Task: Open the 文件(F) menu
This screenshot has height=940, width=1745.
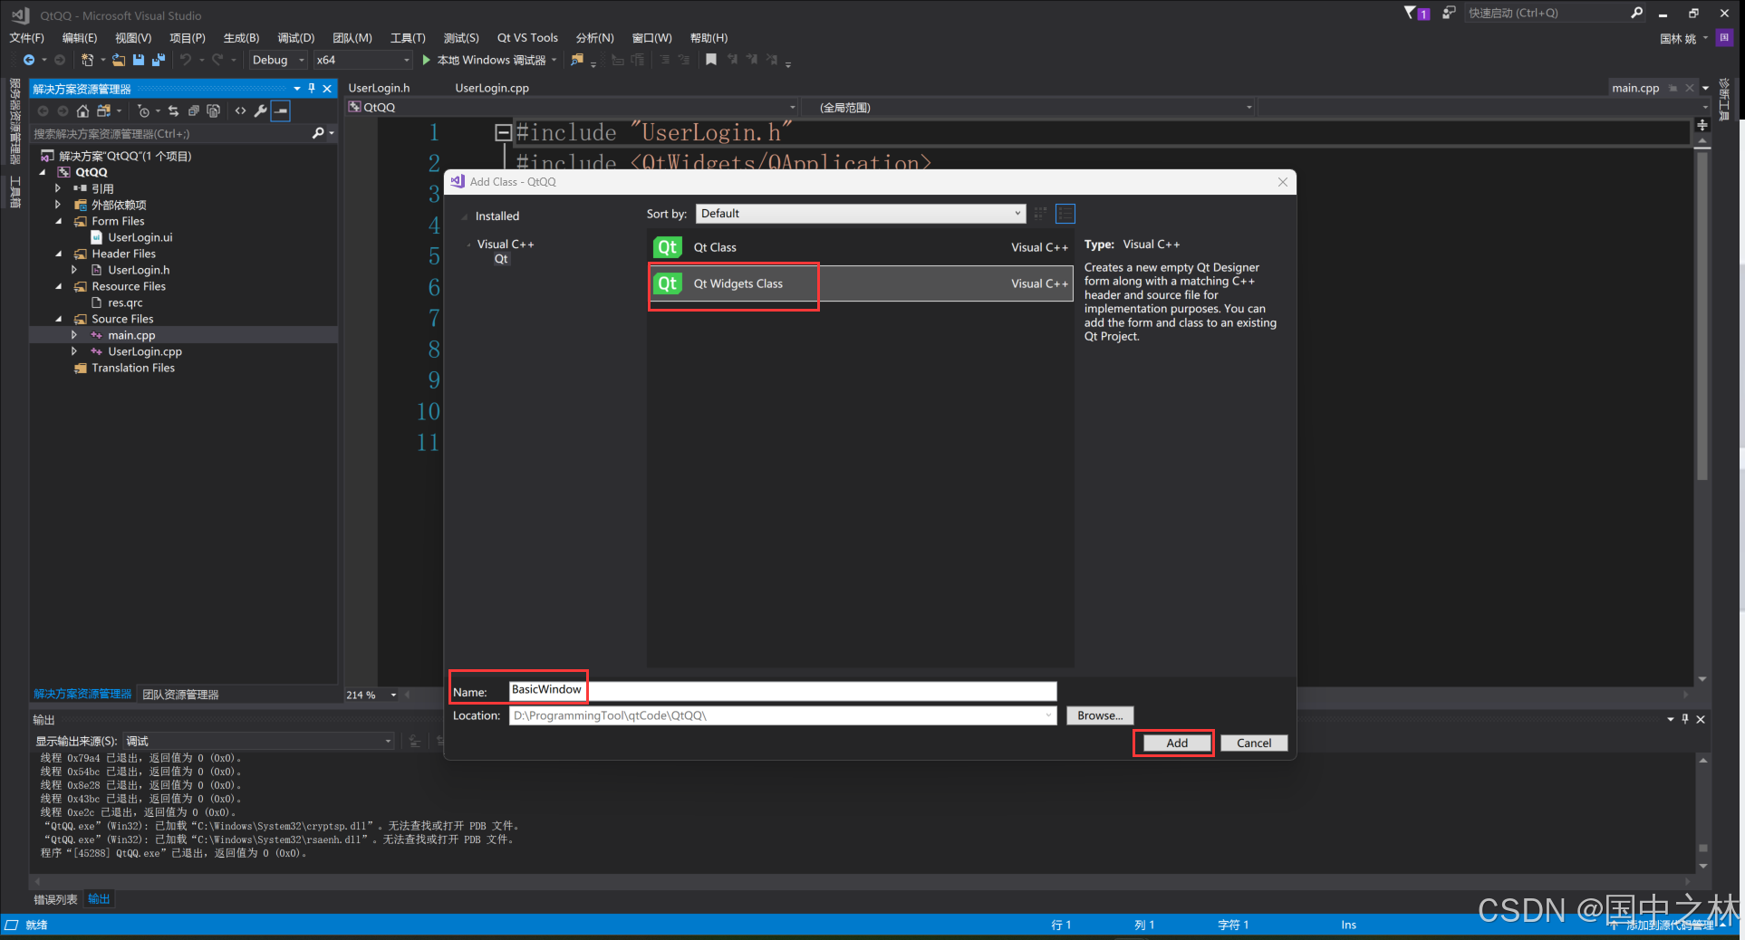Action: coord(26,38)
